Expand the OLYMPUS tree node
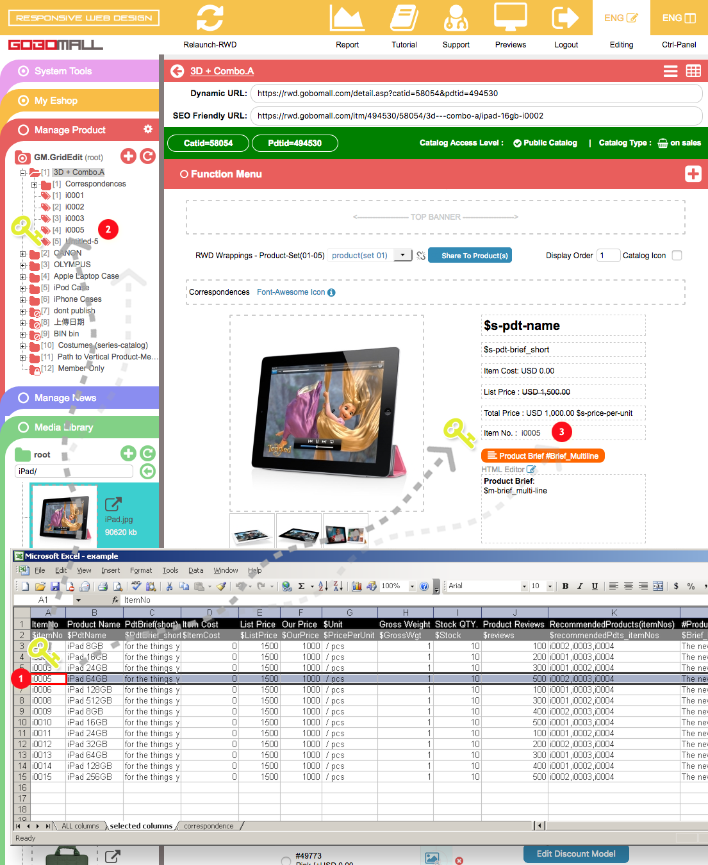The image size is (708, 865). pos(23,265)
